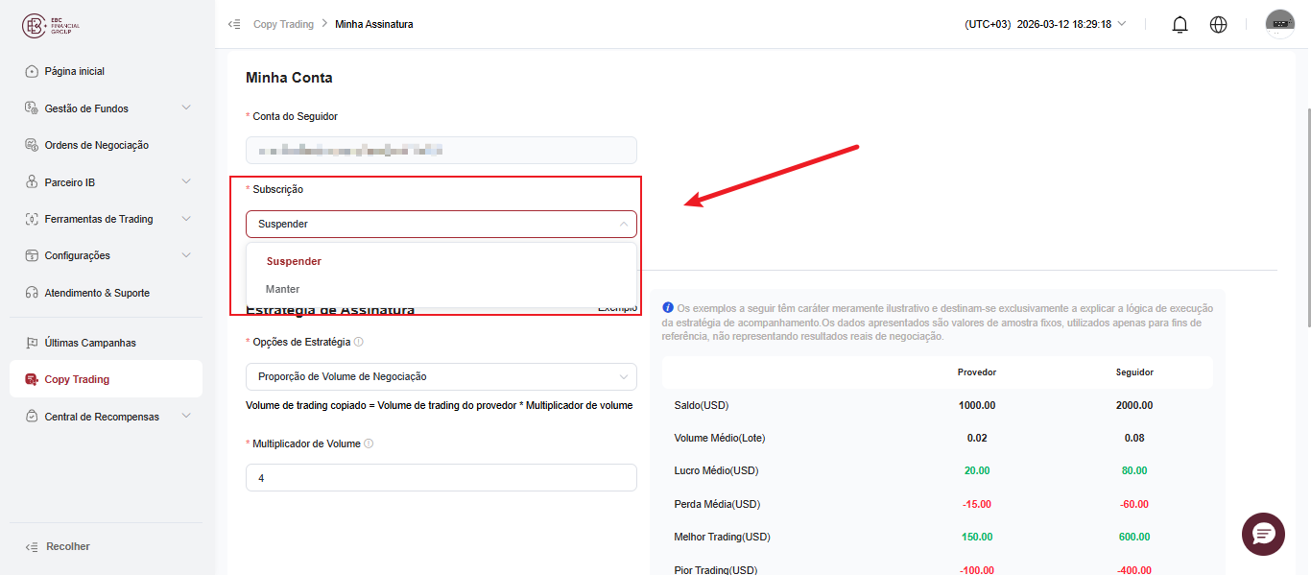Click the Lucro Médio(USD) row label
The height and width of the screenshot is (575, 1311).
coord(717,470)
